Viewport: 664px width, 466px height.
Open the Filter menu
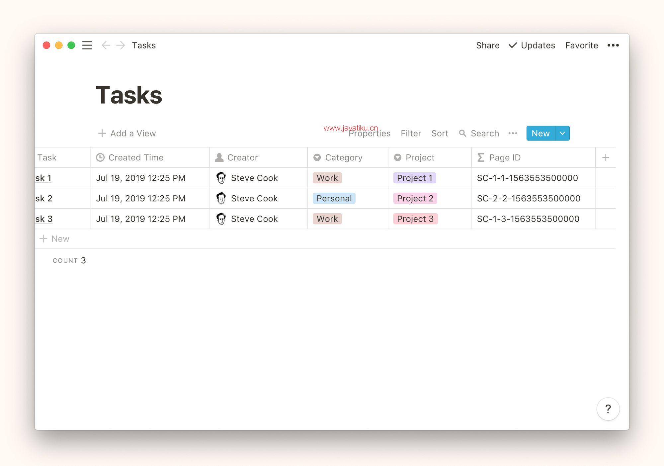[411, 133]
